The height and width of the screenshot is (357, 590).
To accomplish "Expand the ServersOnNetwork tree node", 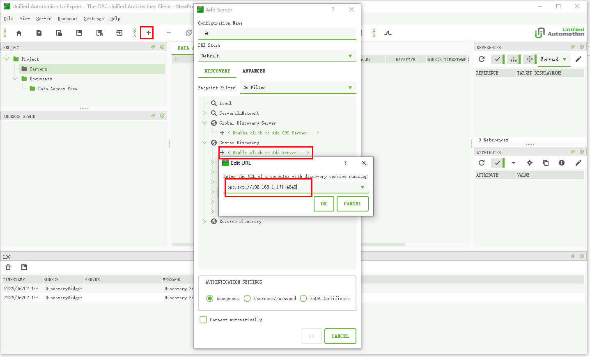I will 204,113.
